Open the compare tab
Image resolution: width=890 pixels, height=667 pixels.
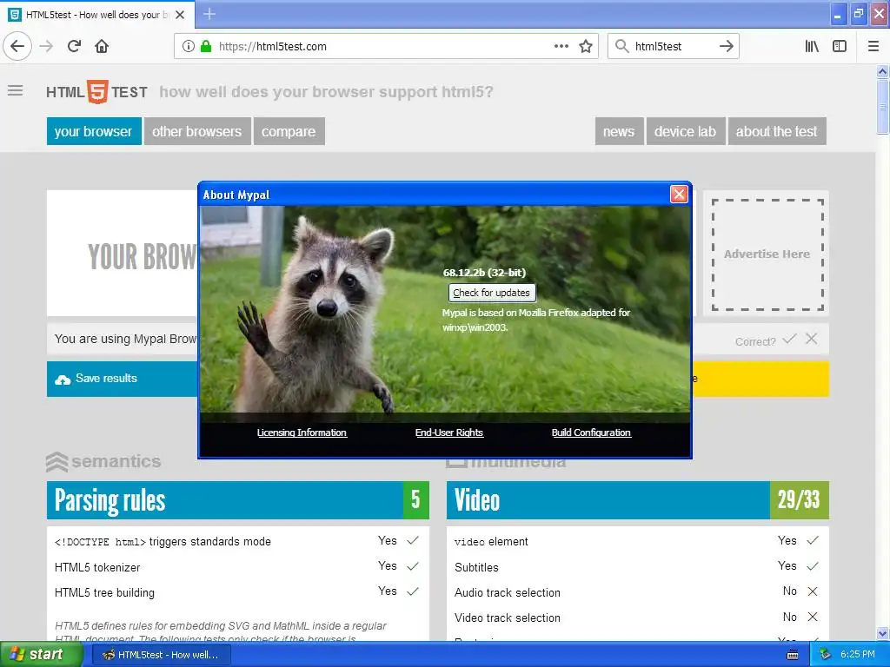tap(289, 132)
